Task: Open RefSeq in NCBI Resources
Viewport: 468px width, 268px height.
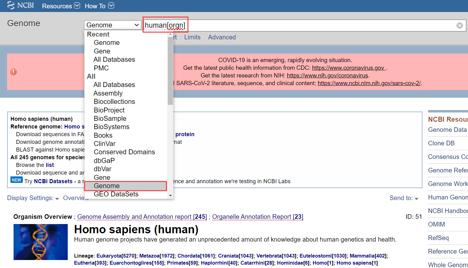Action: (x=438, y=238)
